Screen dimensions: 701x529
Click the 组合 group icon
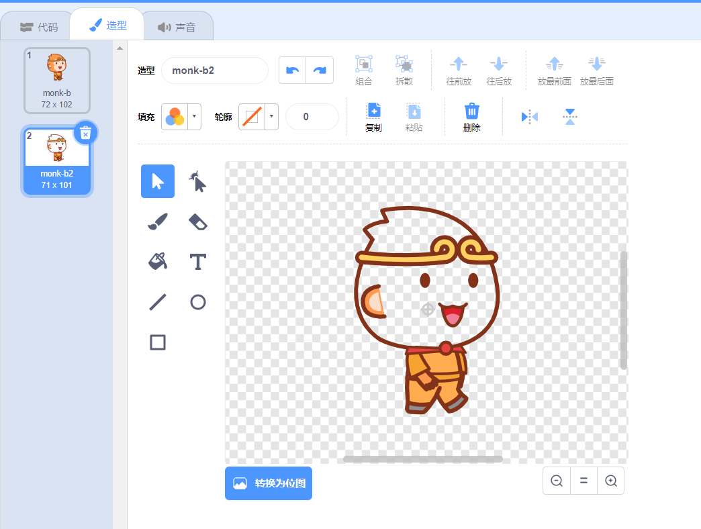pos(364,64)
